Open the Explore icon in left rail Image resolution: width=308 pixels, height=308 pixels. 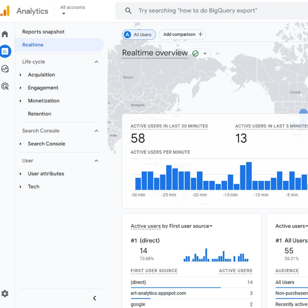(5, 69)
